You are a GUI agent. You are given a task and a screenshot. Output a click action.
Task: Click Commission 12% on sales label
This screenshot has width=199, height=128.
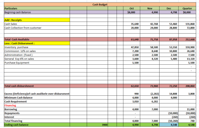(x=20, y=51)
